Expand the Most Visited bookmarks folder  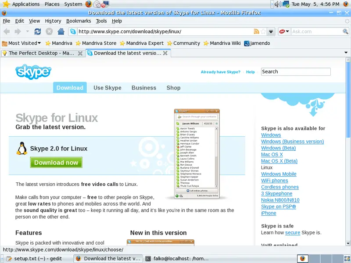click(21, 43)
